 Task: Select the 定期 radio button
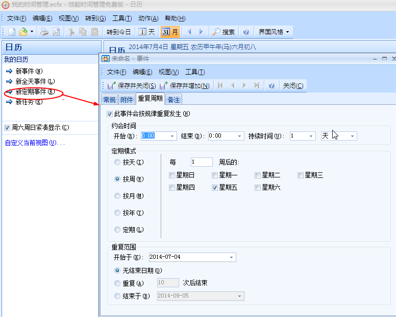click(x=117, y=230)
